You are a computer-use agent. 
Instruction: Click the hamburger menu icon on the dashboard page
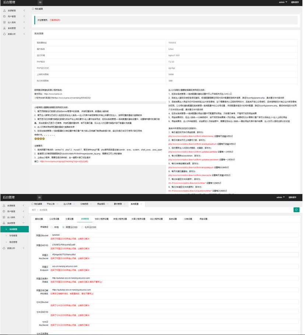click(x=40, y=2)
